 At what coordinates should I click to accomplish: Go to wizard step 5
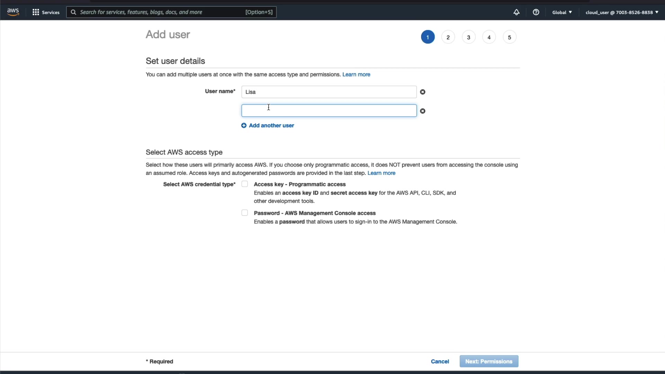point(509,37)
